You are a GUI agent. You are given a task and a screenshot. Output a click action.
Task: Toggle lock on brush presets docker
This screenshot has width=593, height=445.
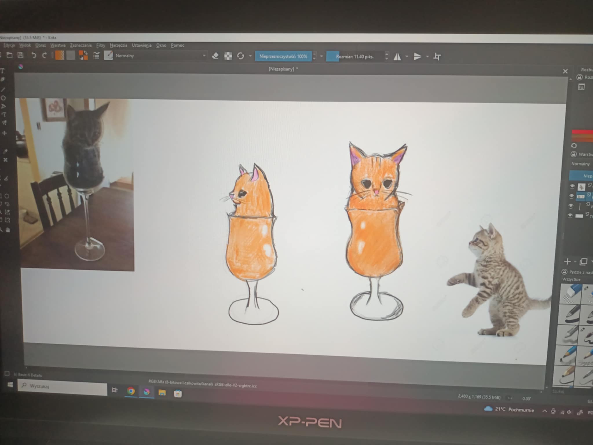pyautogui.click(x=564, y=272)
